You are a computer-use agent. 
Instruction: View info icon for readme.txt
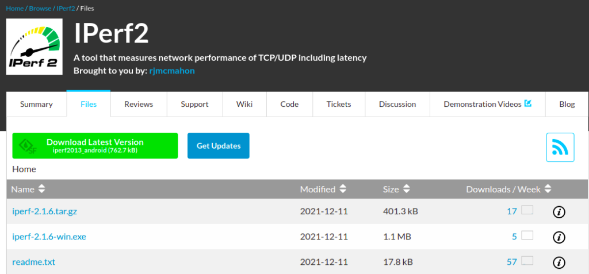click(559, 263)
